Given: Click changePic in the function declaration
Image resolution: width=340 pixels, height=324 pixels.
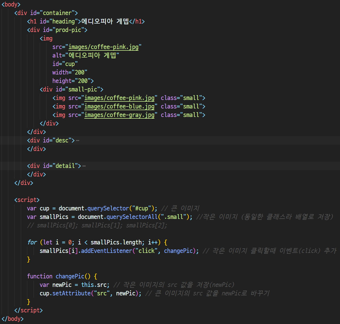Looking at the screenshot, I should coord(70,276).
